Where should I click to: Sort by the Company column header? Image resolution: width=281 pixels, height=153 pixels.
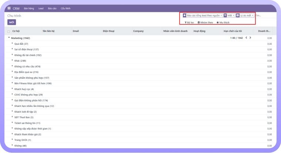[138, 31]
